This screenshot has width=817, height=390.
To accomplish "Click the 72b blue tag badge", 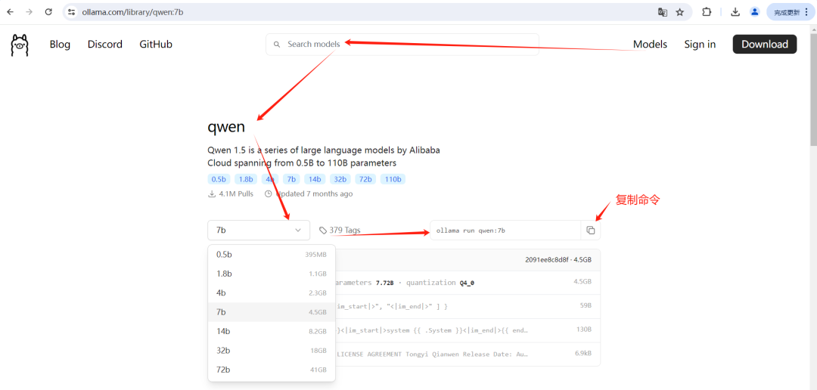I will click(365, 179).
